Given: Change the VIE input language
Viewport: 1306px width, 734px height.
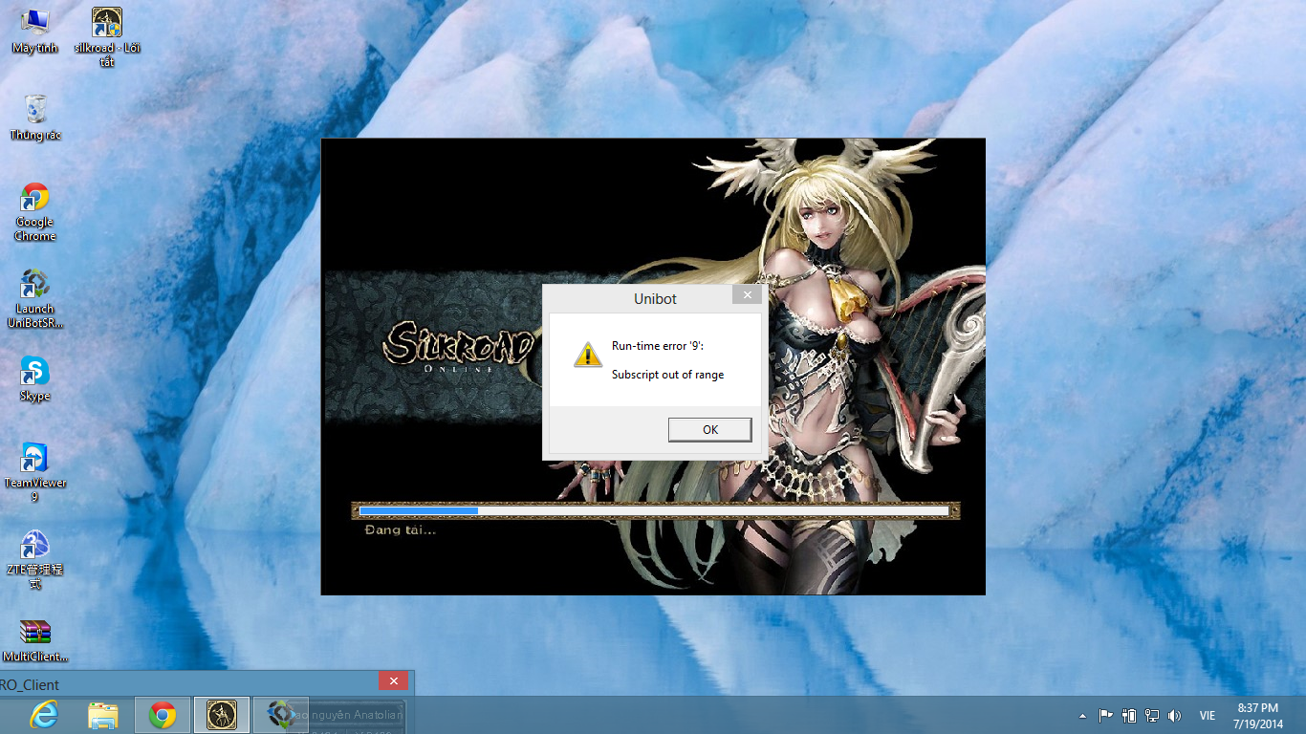Looking at the screenshot, I should 1208,715.
